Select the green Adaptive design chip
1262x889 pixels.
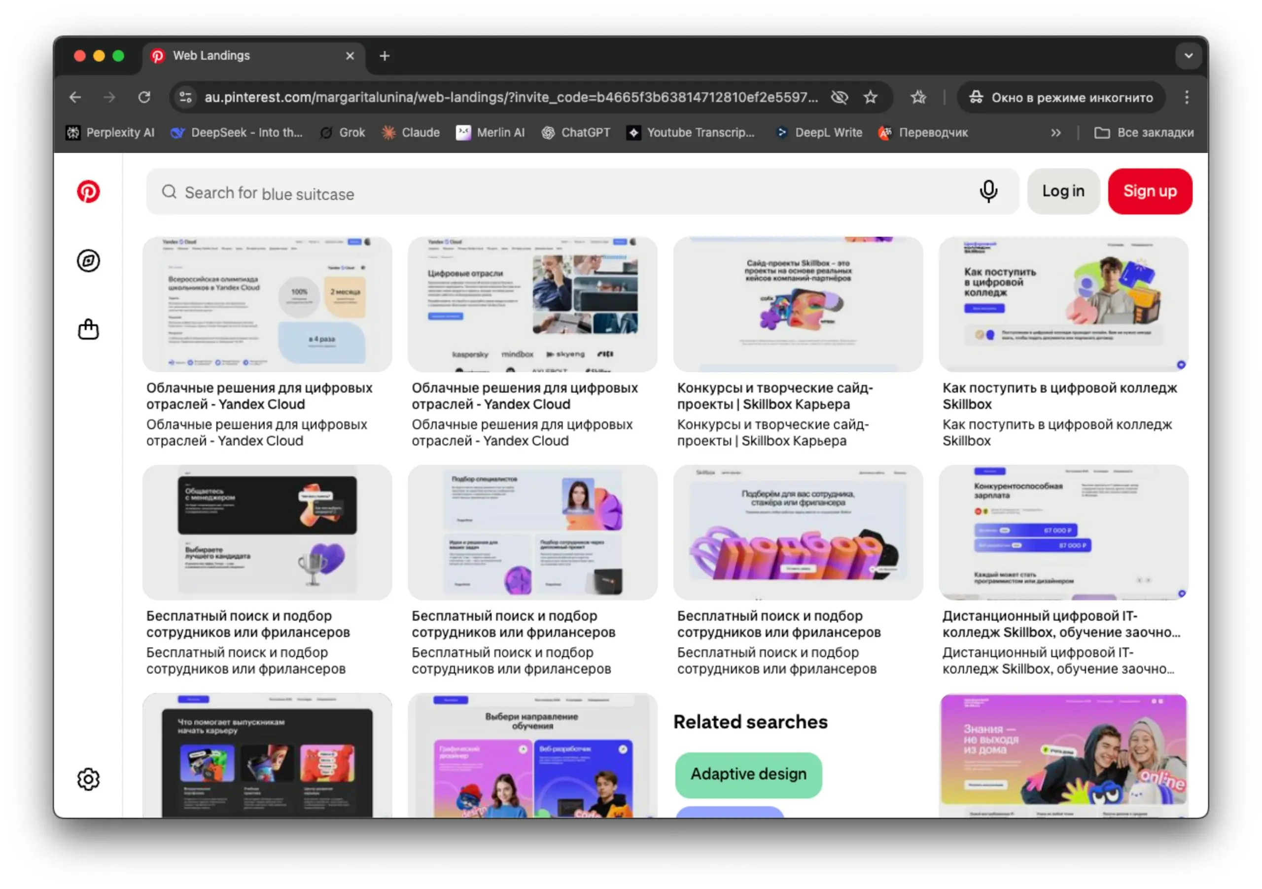point(748,774)
